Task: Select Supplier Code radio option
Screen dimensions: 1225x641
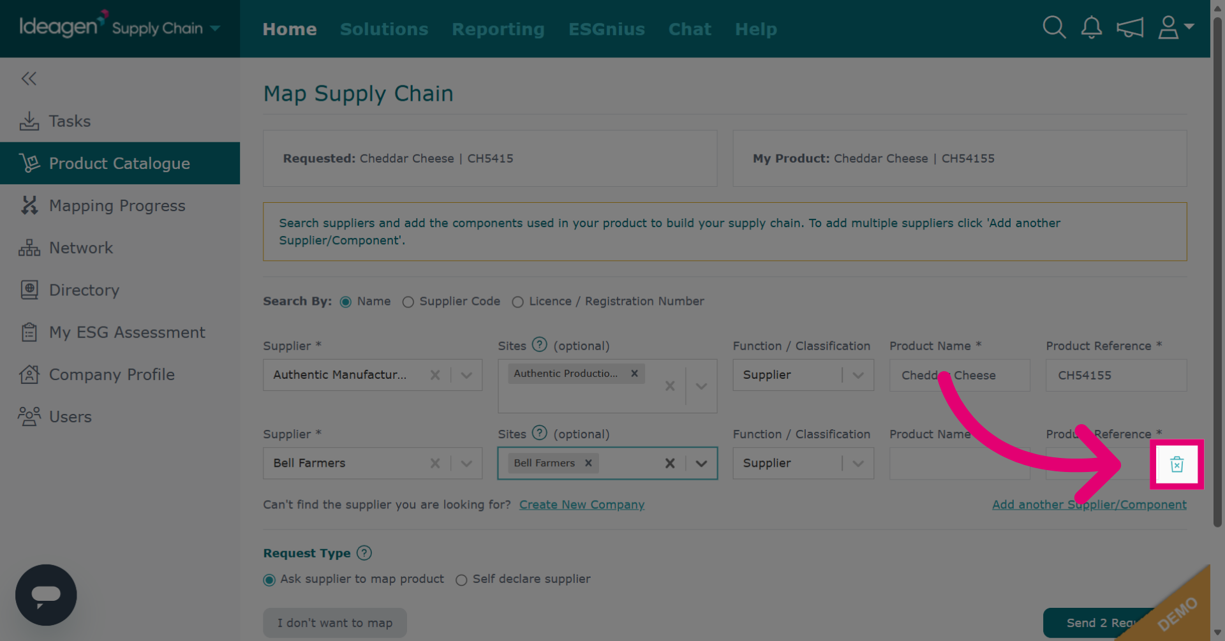Action: pos(408,302)
